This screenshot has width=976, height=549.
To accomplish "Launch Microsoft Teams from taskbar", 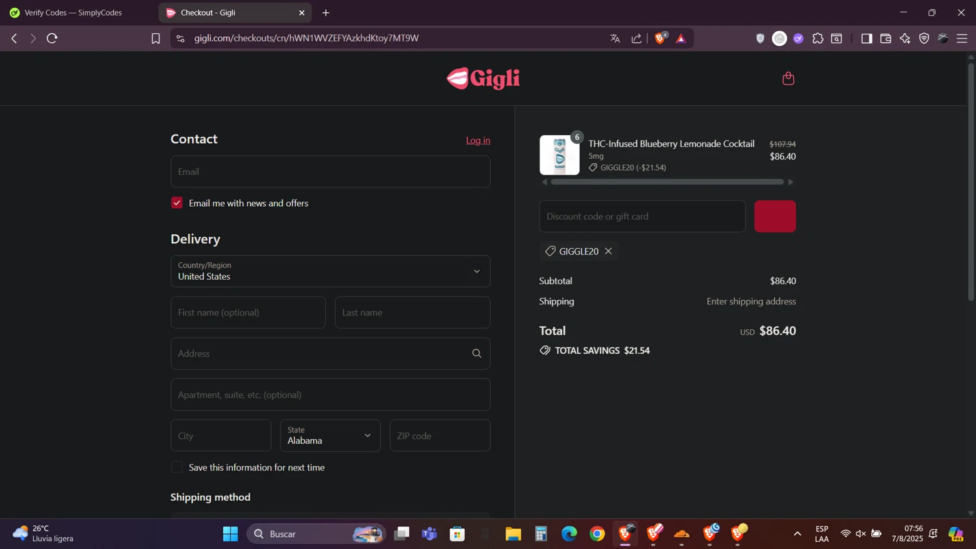I will click(x=429, y=534).
